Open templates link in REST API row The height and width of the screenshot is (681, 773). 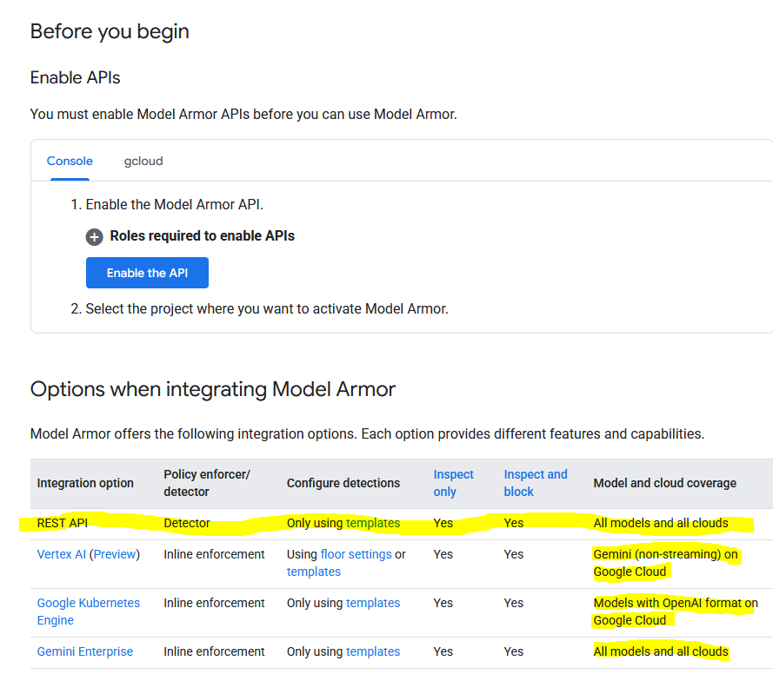point(373,523)
